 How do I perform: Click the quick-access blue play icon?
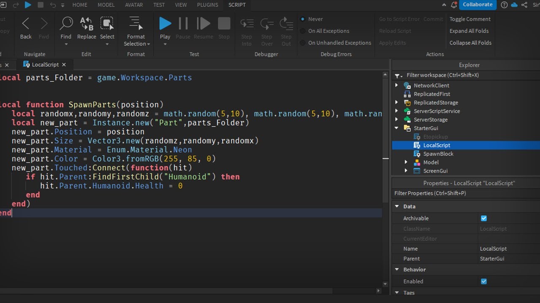tap(28, 5)
